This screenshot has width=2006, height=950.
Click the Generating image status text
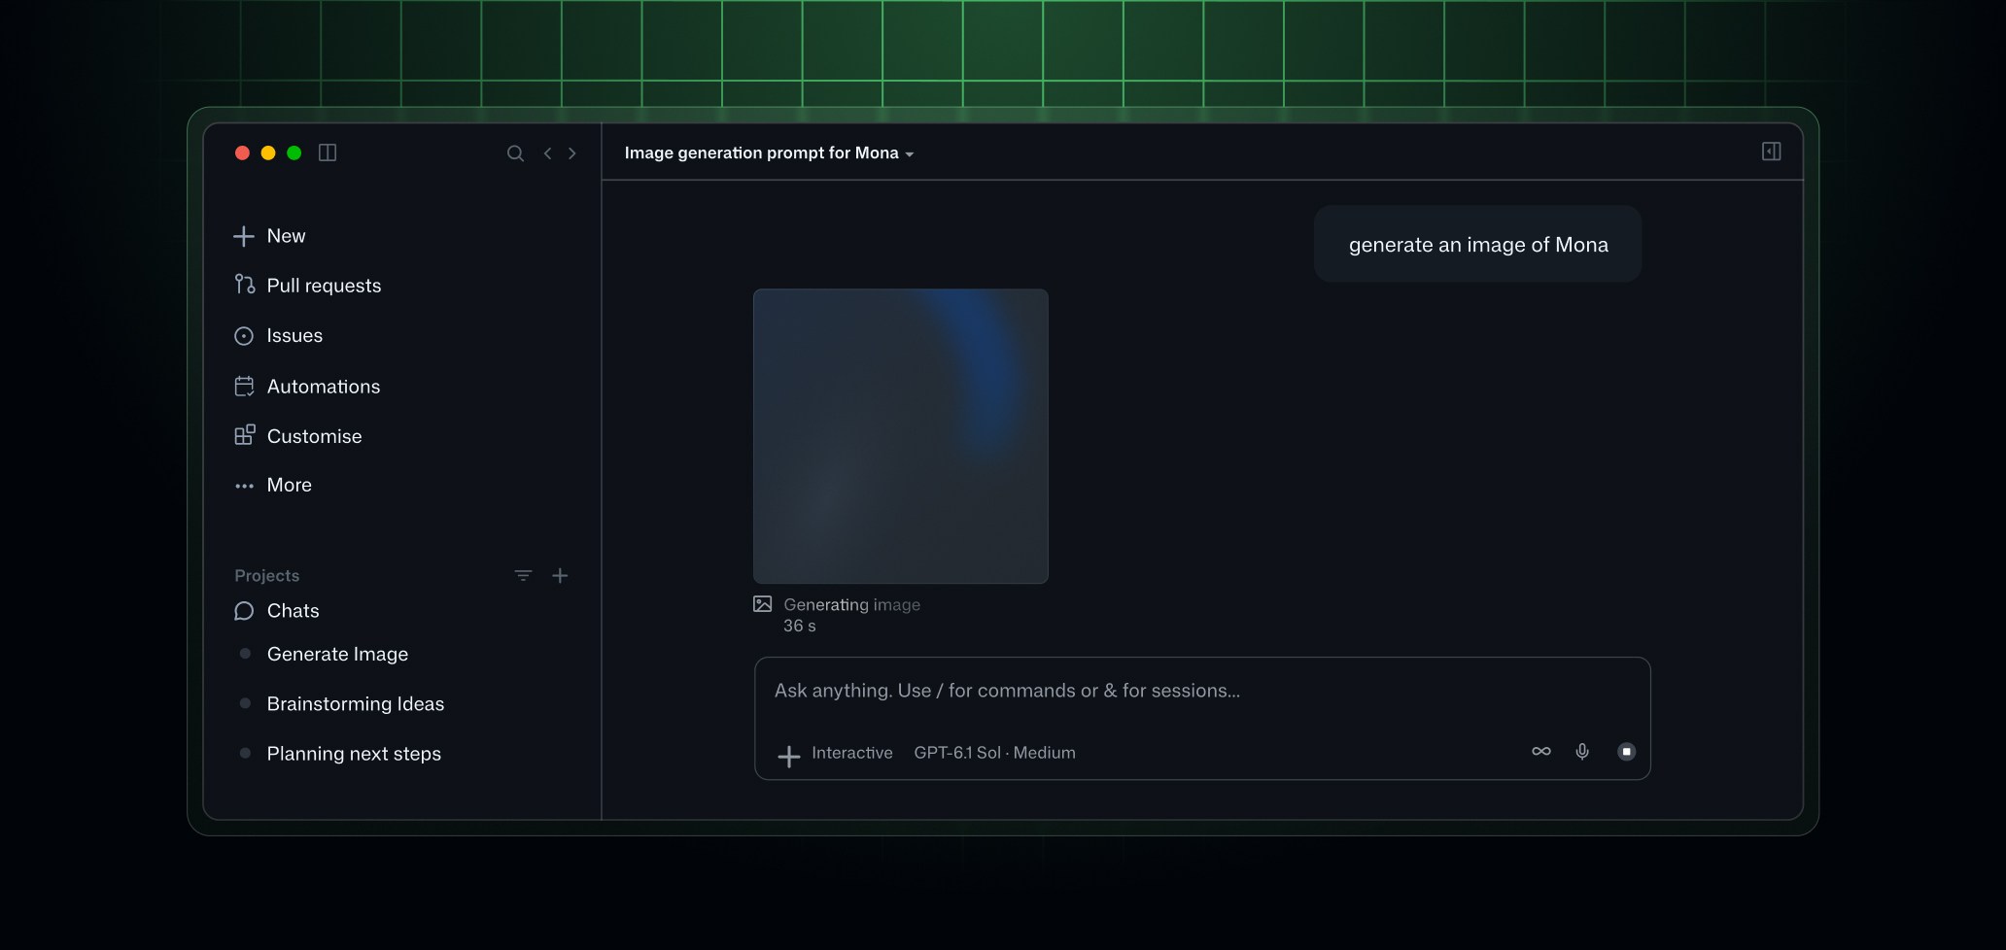click(x=851, y=605)
